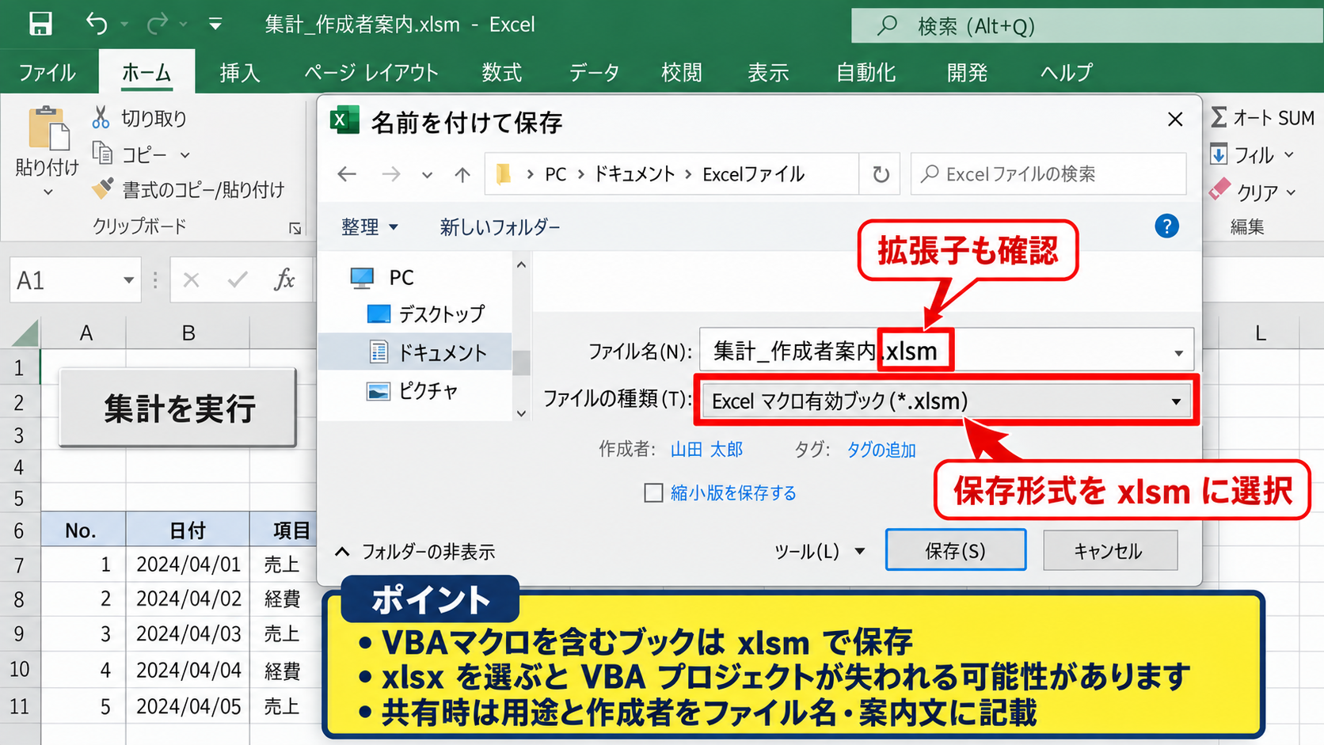
Task: Toggle the 縮小版を保存する checkbox
Action: (653, 493)
